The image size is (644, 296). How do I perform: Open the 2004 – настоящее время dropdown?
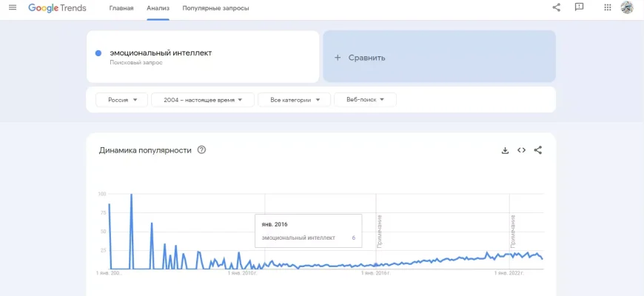(x=202, y=100)
